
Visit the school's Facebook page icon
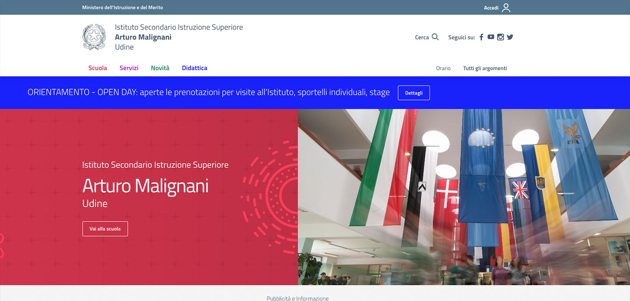tap(481, 37)
